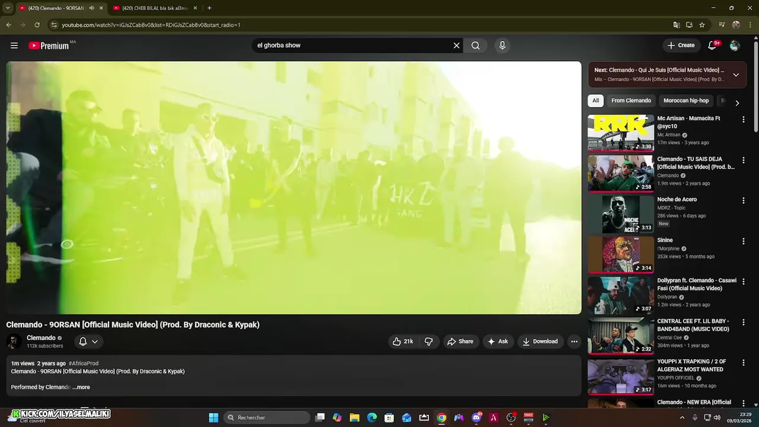Open options for Sinine video
This screenshot has height=427, width=759.
point(743,241)
